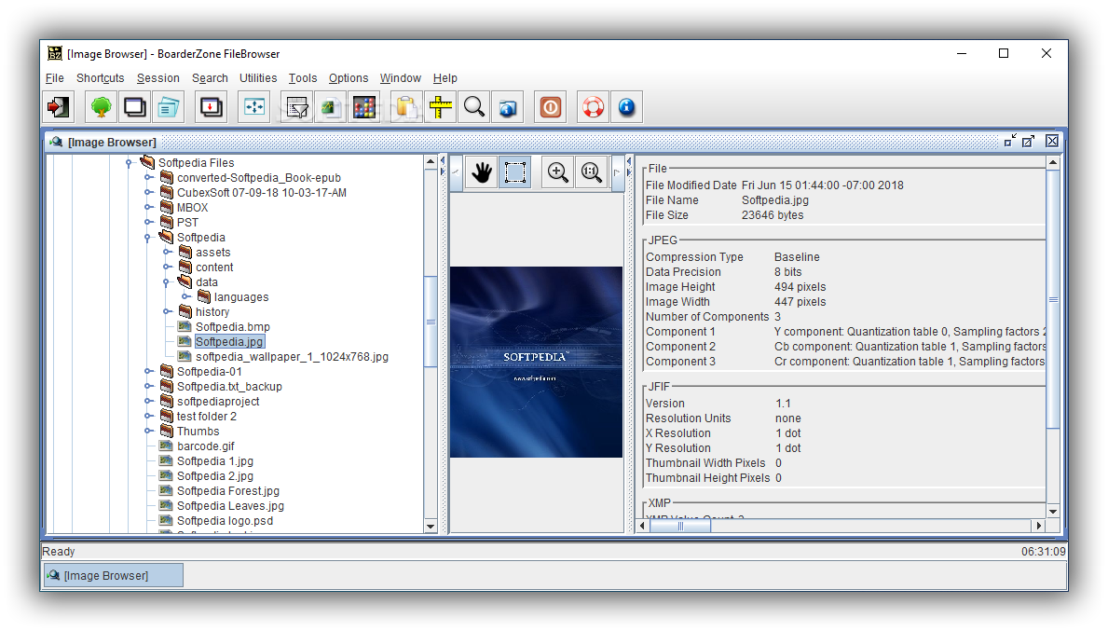1108x631 pixels.
Task: Click the metadata vertical scrollbar thumb
Action: (x=1053, y=299)
